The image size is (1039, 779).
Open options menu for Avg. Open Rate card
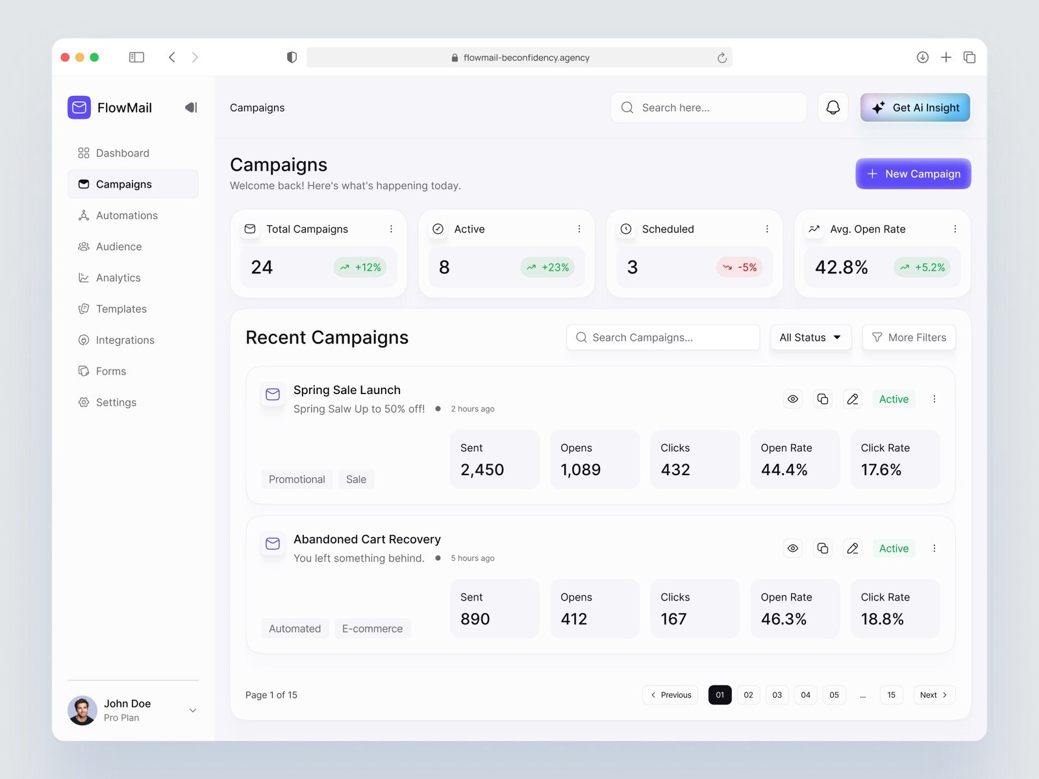point(955,229)
